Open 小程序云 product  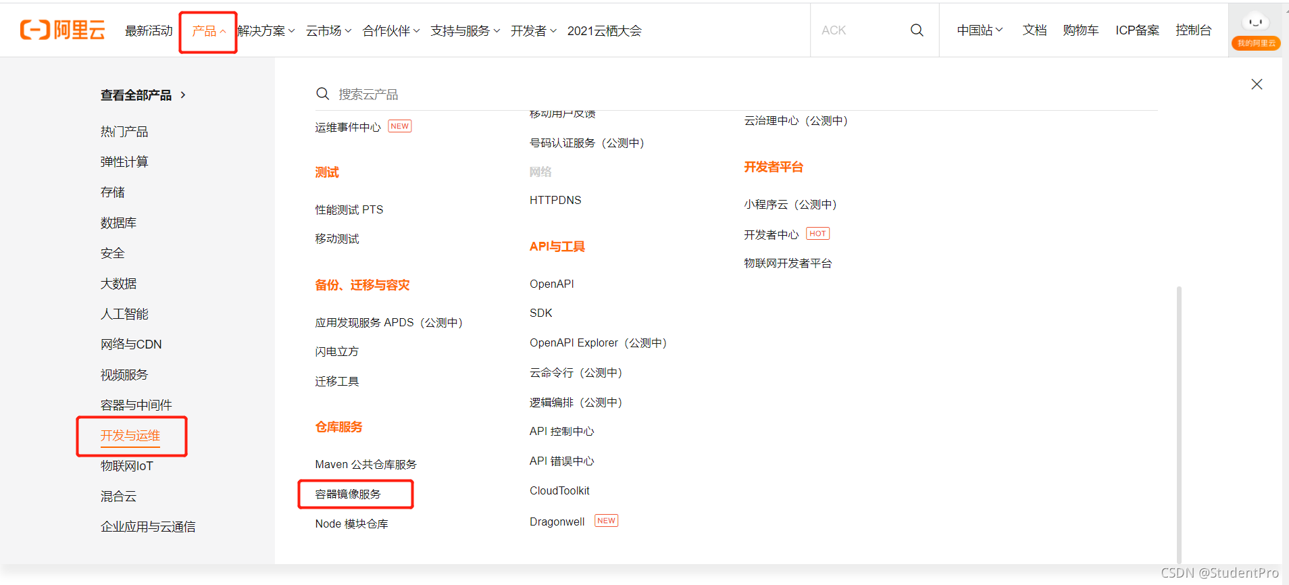pos(790,205)
